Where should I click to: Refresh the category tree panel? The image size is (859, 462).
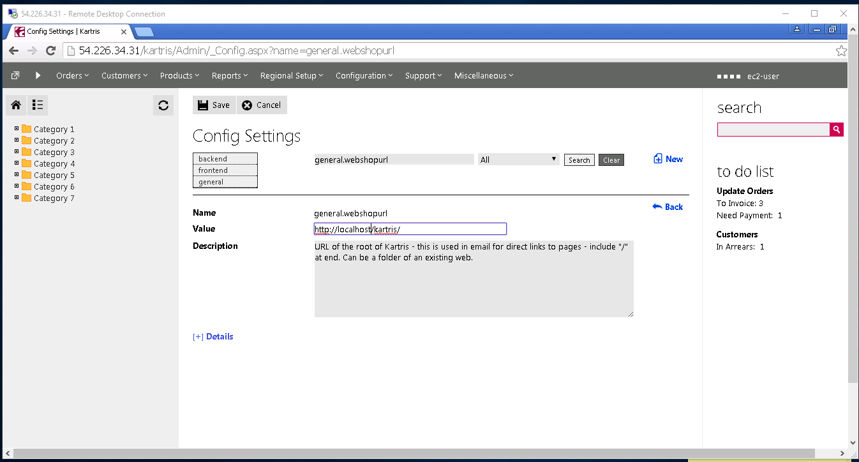coord(163,105)
